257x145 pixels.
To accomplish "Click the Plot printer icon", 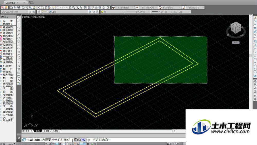I will tap(23, 7).
